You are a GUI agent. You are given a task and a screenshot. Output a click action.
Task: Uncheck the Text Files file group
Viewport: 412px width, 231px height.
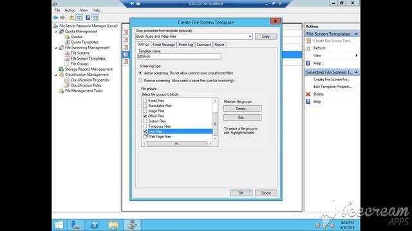coord(145,131)
